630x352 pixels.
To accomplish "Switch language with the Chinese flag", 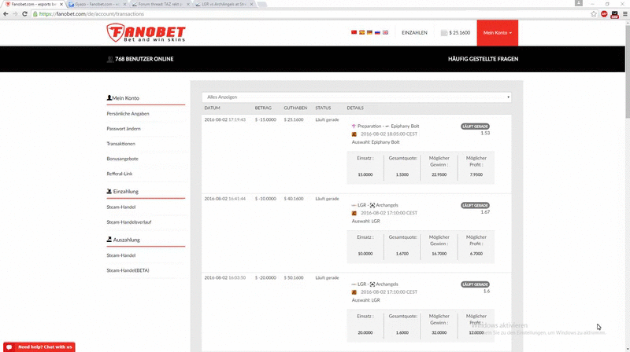I will click(x=354, y=32).
